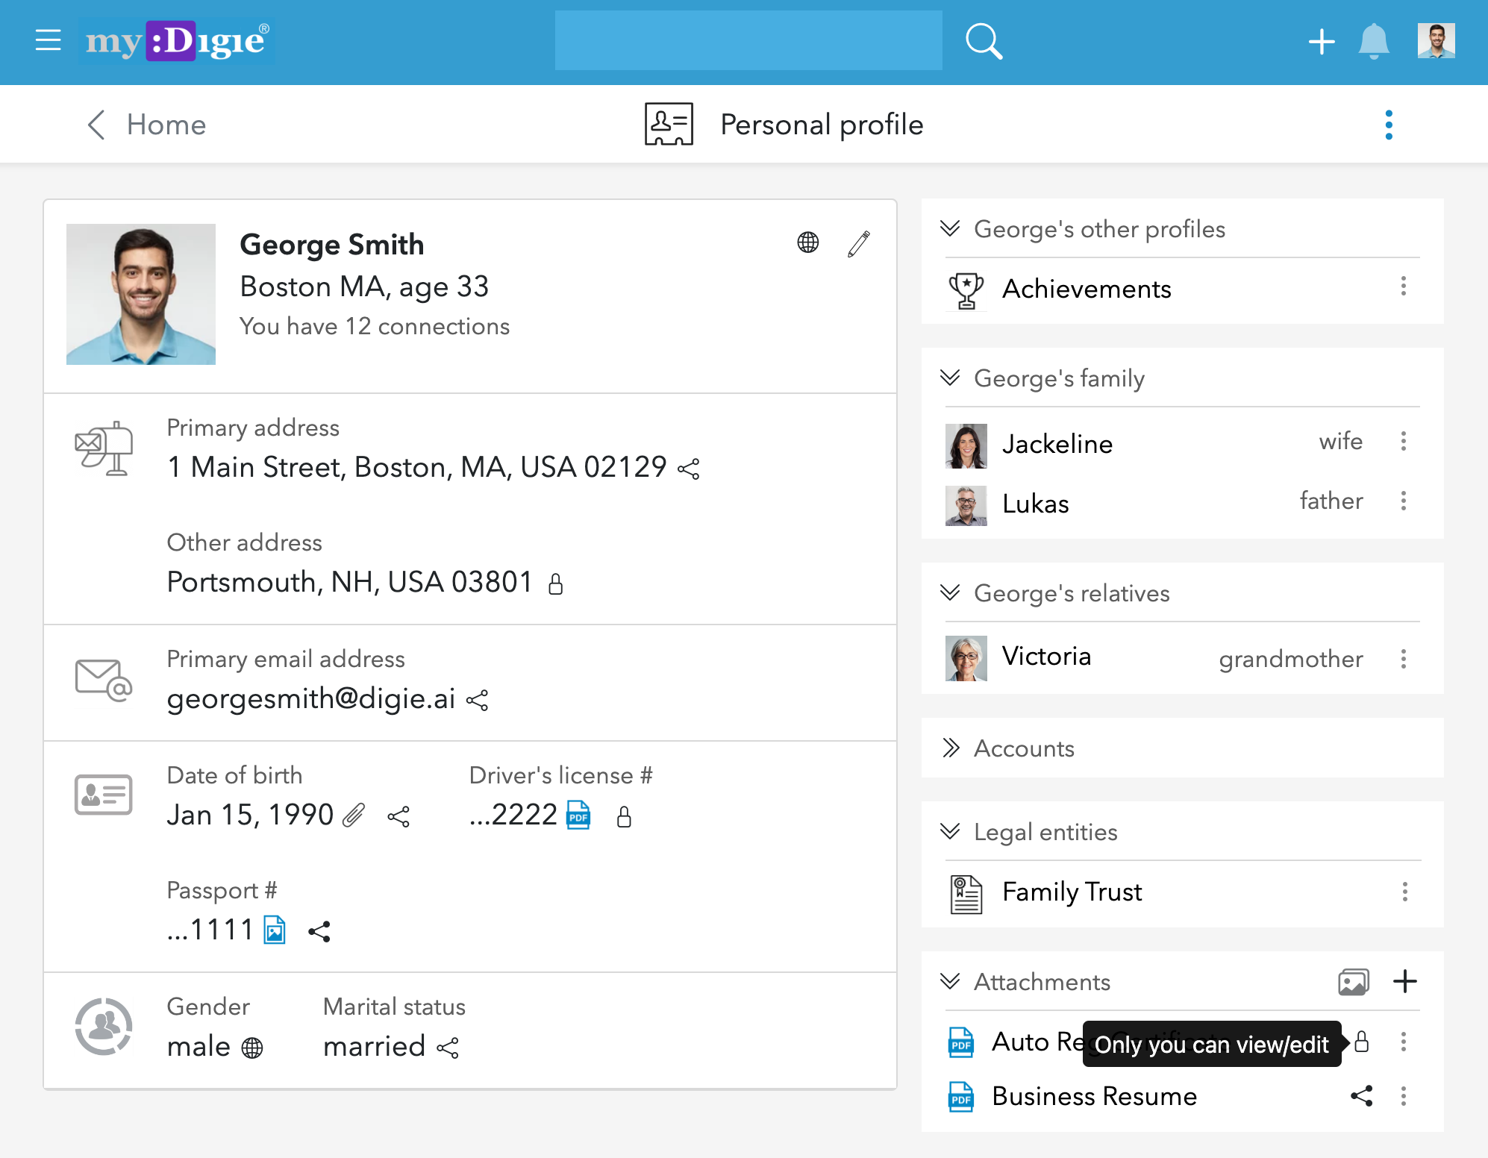The width and height of the screenshot is (1488, 1158).
Task: Switch attachments to gallery view
Action: [x=1353, y=982]
